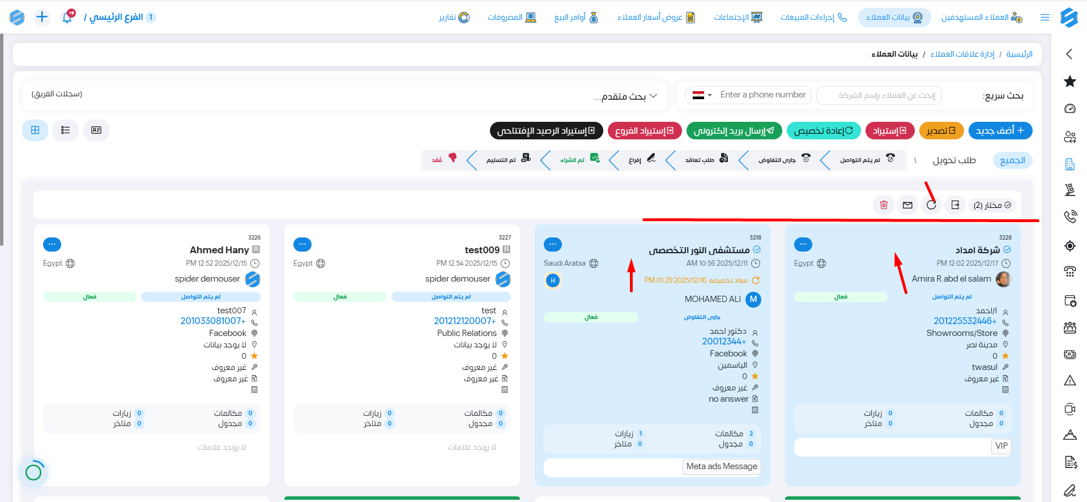
Task: Click phone number link 201225532446+
Action: coord(965,321)
